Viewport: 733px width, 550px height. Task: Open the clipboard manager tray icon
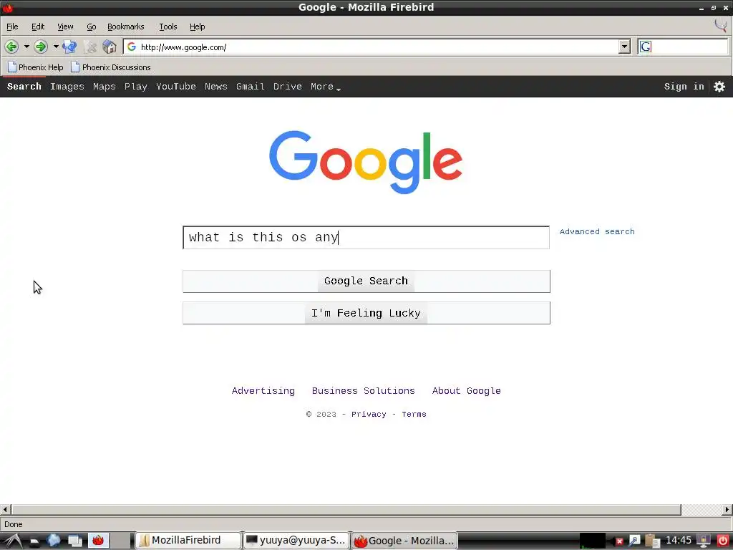pos(651,541)
